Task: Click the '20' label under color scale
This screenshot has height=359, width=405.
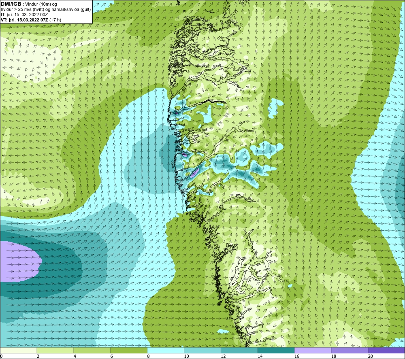Action: pyautogui.click(x=371, y=356)
